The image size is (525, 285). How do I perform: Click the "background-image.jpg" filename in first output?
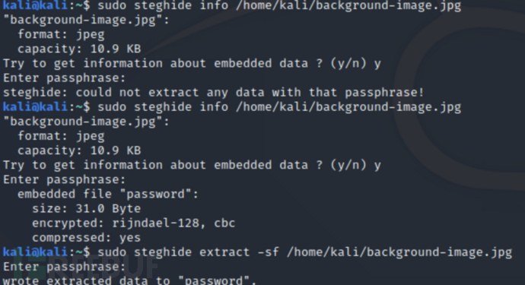pyautogui.click(x=87, y=20)
